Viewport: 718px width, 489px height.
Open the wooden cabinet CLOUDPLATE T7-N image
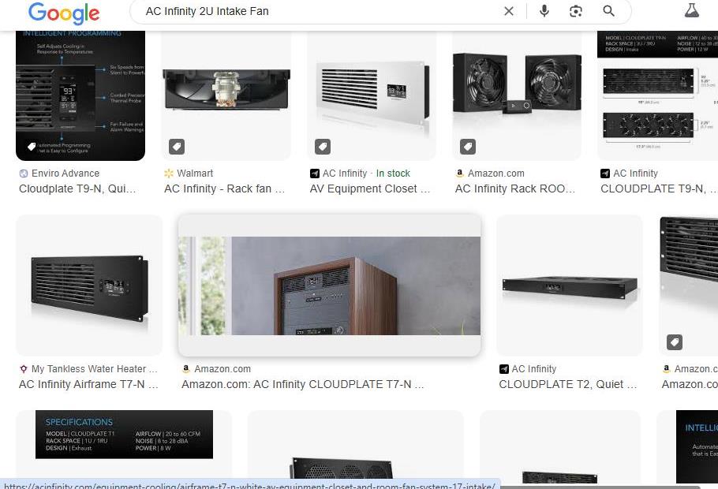point(329,286)
